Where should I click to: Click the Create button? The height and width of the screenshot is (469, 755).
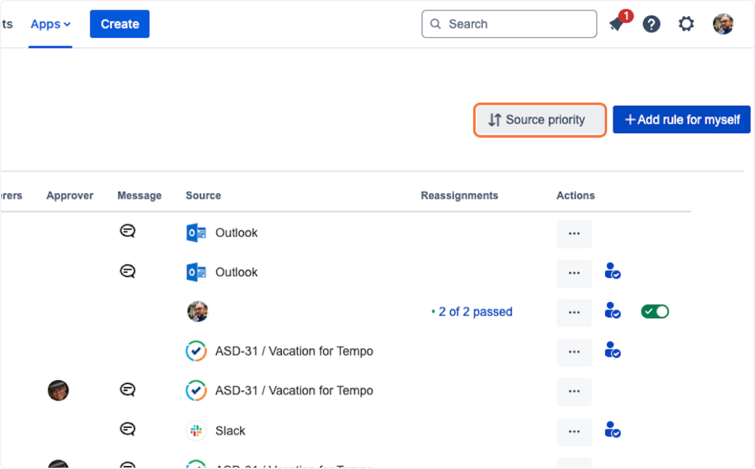(x=120, y=24)
